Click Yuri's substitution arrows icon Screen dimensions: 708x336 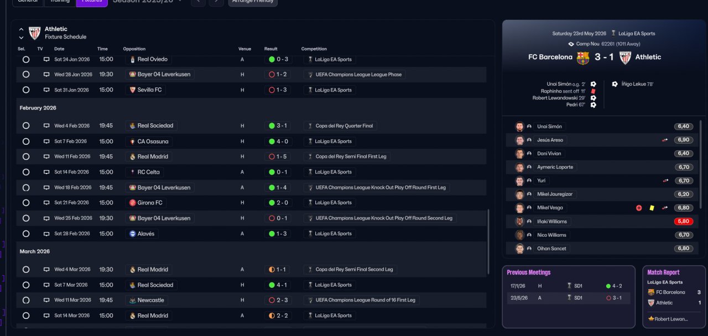point(665,181)
